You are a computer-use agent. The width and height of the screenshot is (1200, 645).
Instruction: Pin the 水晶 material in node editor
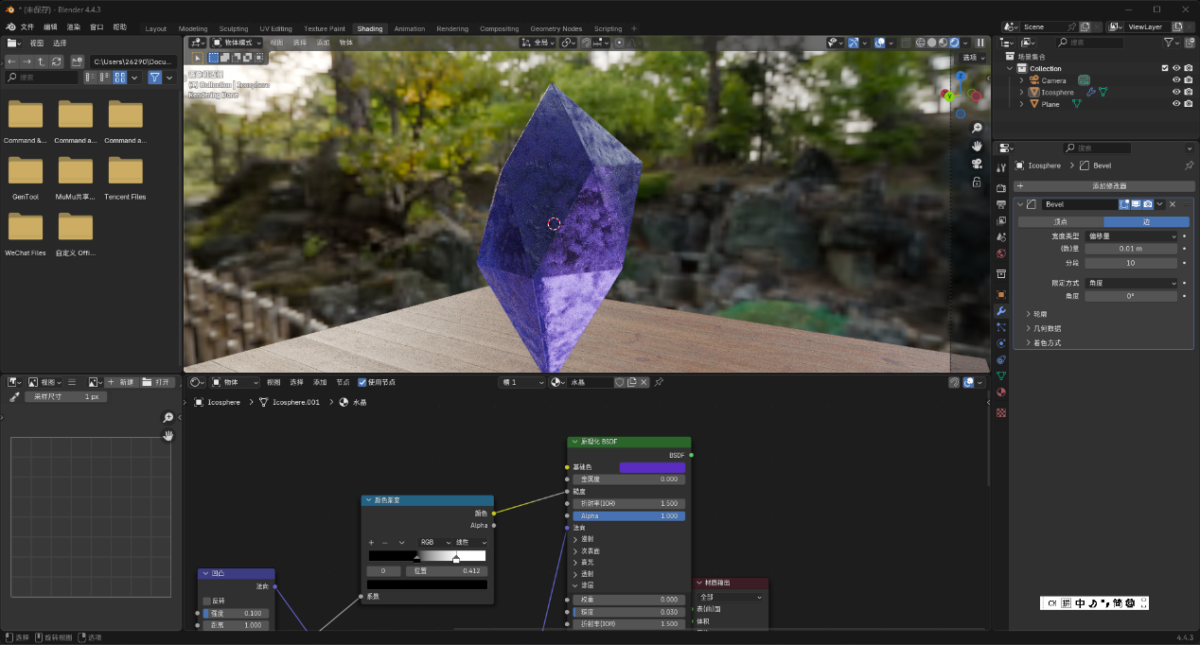pos(659,382)
